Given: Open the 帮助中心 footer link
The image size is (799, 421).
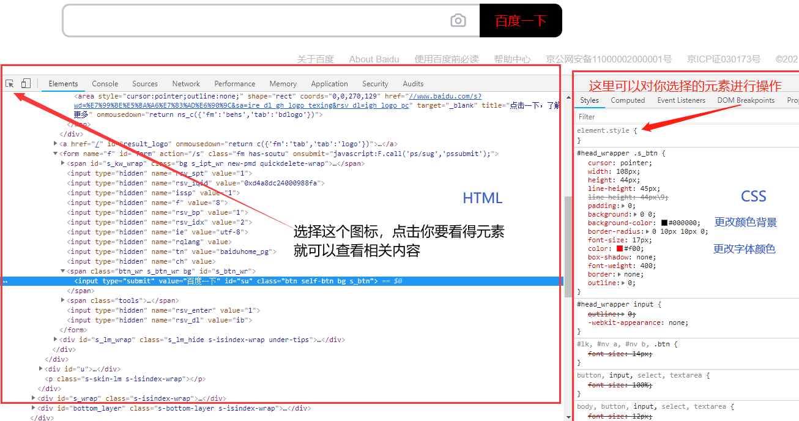Looking at the screenshot, I should [x=513, y=59].
